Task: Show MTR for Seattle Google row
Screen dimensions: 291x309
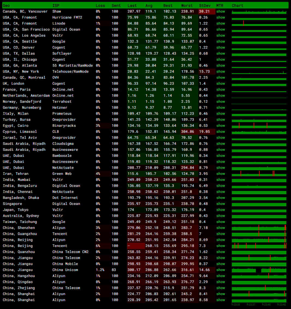Action: tap(221, 41)
